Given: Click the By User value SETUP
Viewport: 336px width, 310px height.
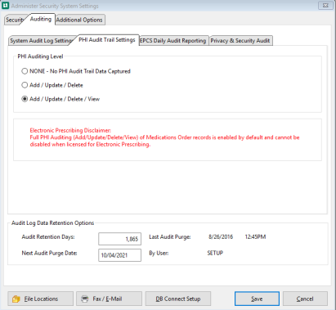Looking at the screenshot, I should click(215, 253).
